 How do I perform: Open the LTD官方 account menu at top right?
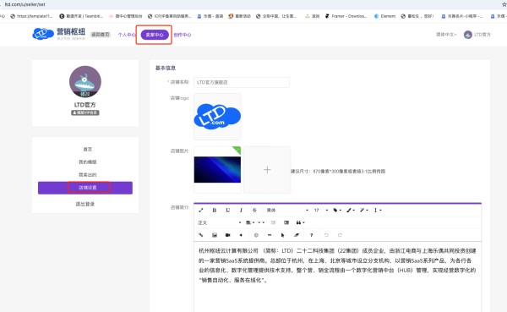[477, 35]
